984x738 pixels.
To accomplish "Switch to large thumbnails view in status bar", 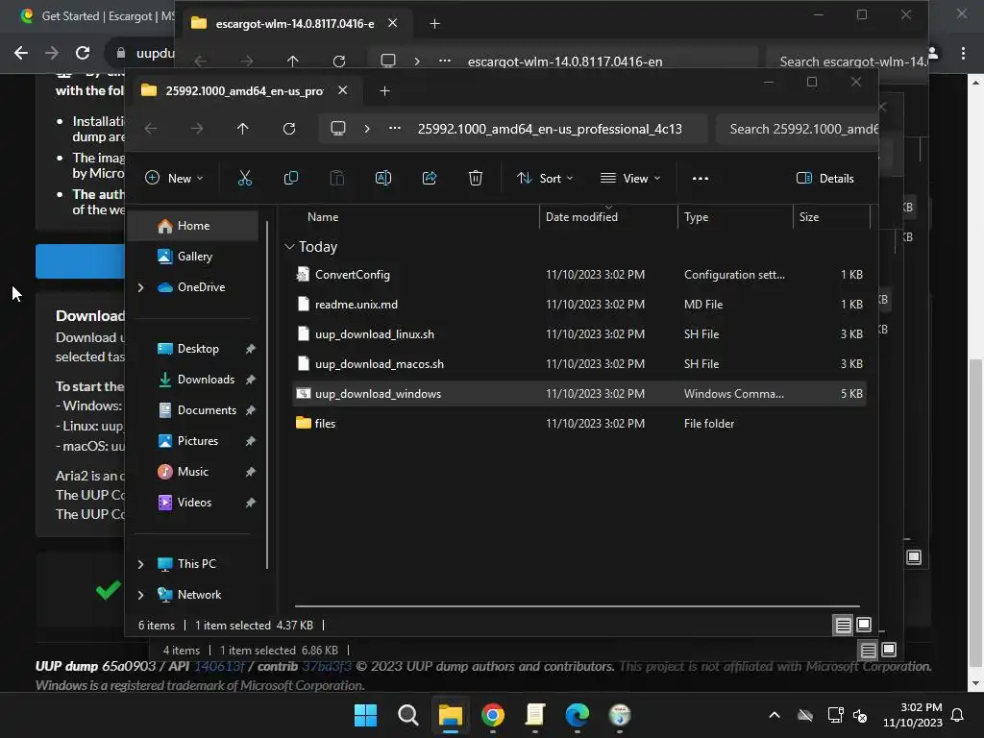I will [864, 625].
